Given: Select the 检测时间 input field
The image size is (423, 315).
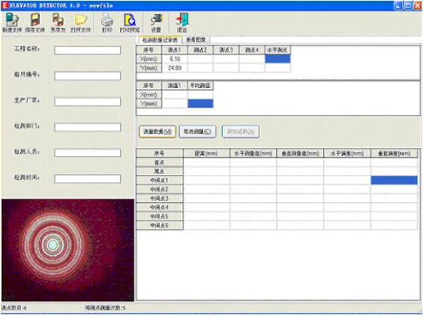Looking at the screenshot, I should [88, 177].
